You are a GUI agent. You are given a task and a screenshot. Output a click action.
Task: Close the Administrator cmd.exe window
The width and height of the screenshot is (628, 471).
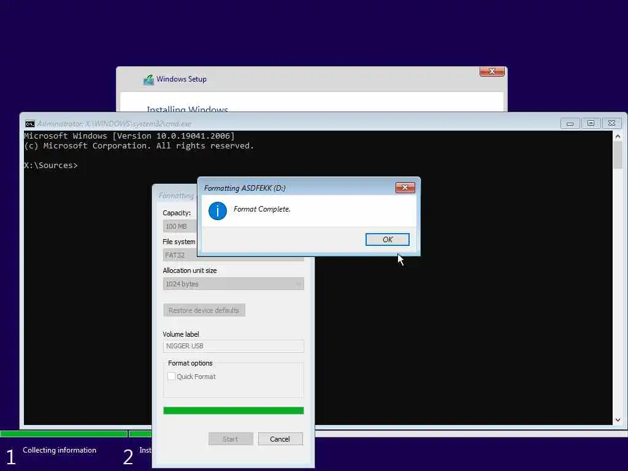(611, 123)
